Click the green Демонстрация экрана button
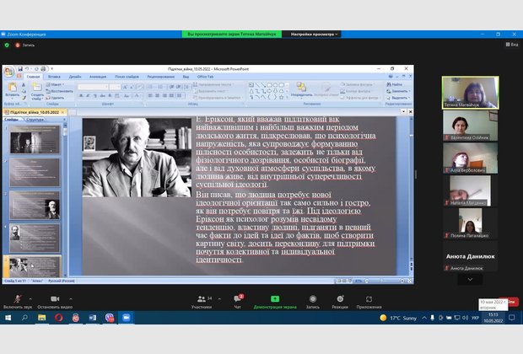523x354 pixels. coord(275,299)
